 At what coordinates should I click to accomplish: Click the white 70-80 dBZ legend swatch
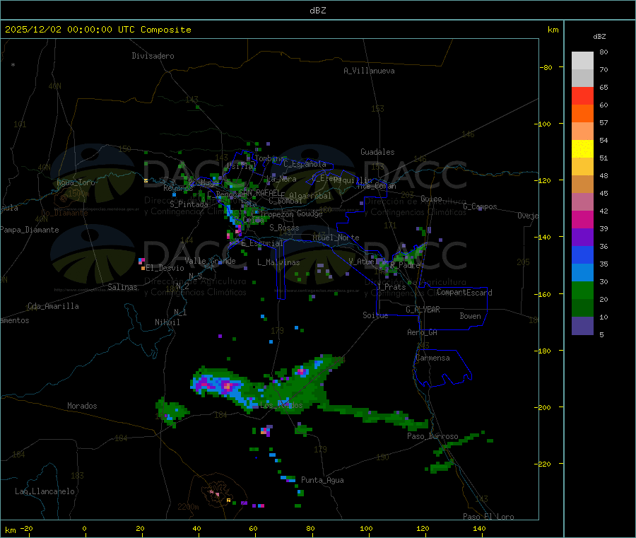[x=582, y=61]
